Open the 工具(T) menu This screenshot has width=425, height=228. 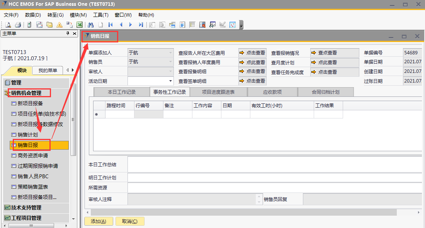tap(100, 15)
